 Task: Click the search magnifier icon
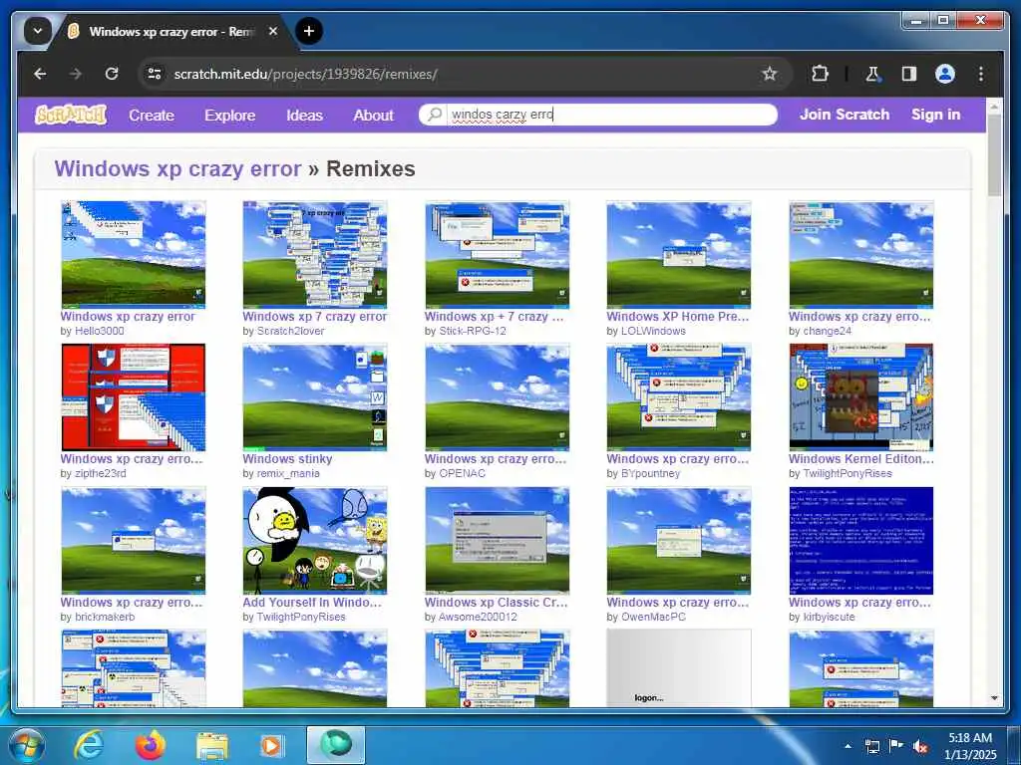[435, 115]
